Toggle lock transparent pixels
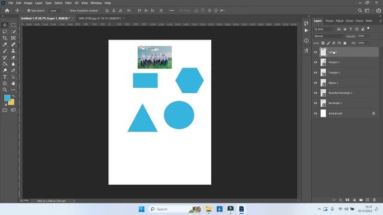 [323, 43]
